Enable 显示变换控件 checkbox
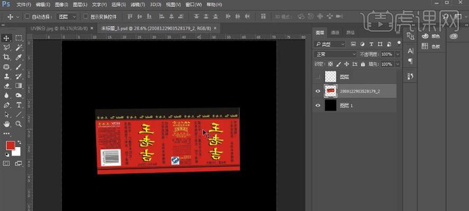Viewport: 469px width, 211px height. point(86,16)
